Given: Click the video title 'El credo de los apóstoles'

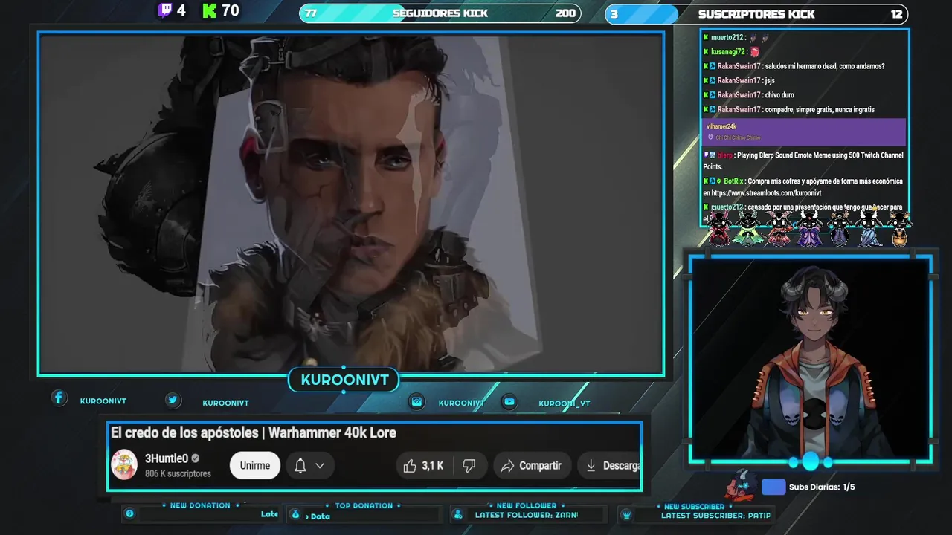Looking at the screenshot, I should 185,432.
